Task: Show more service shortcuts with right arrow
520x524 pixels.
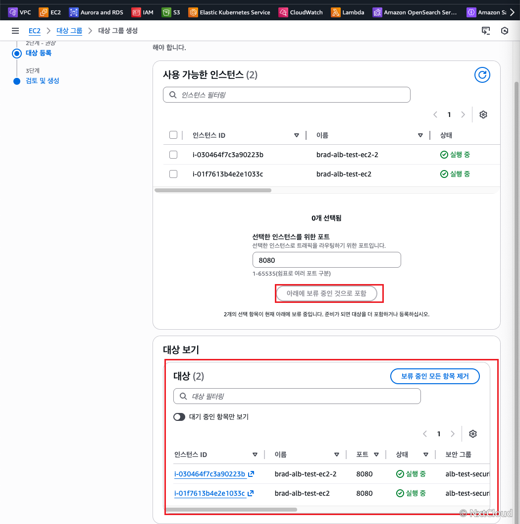Action: pos(512,12)
